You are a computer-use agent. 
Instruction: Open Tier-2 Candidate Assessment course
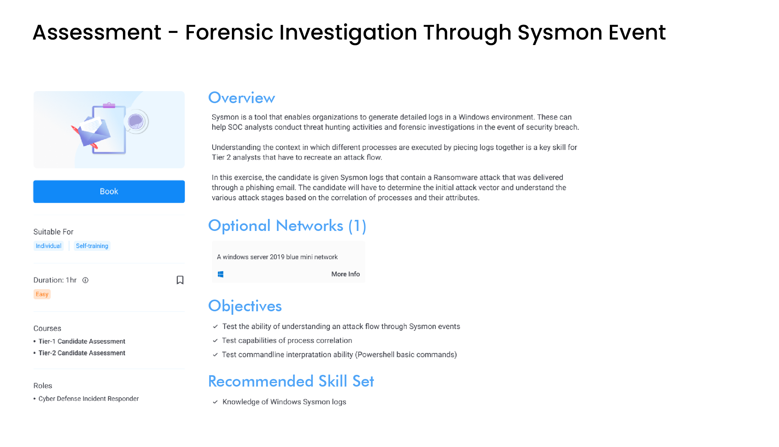[x=82, y=353]
